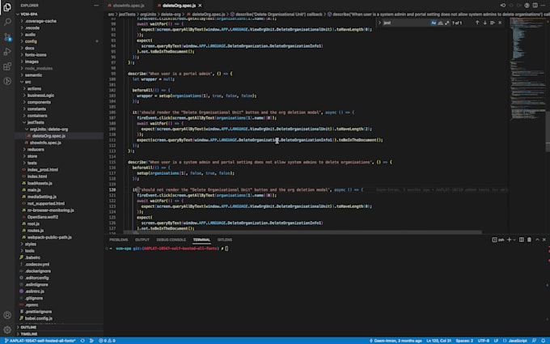This screenshot has height=344, width=550.
Task: Click the UTF-8 encoding indicator
Action: point(484,341)
